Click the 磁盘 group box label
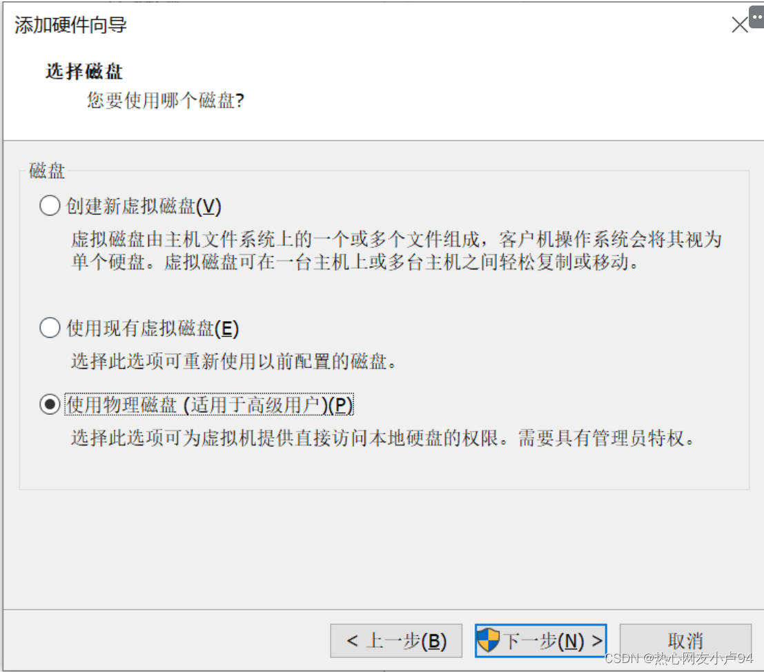This screenshot has height=672, width=764. click(x=47, y=171)
